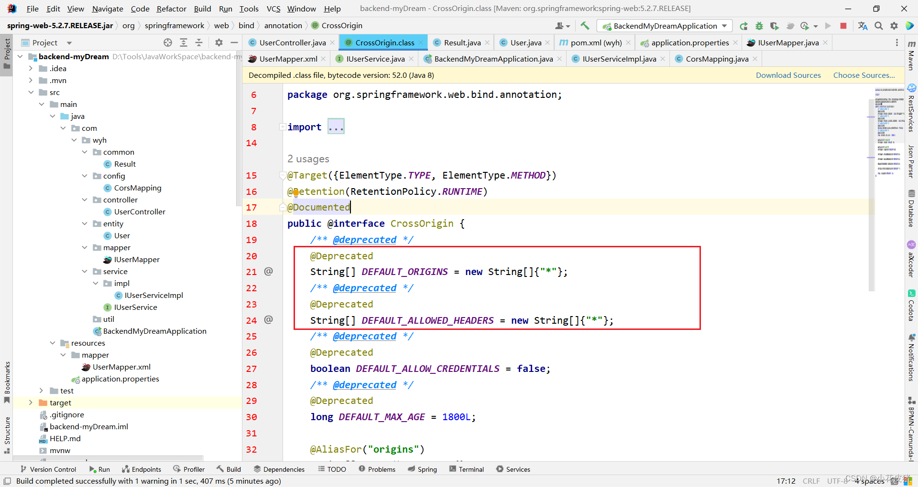Open the BackendMyDreamApplication run configuration dropdown
This screenshot has height=487, width=918.
(x=665, y=26)
